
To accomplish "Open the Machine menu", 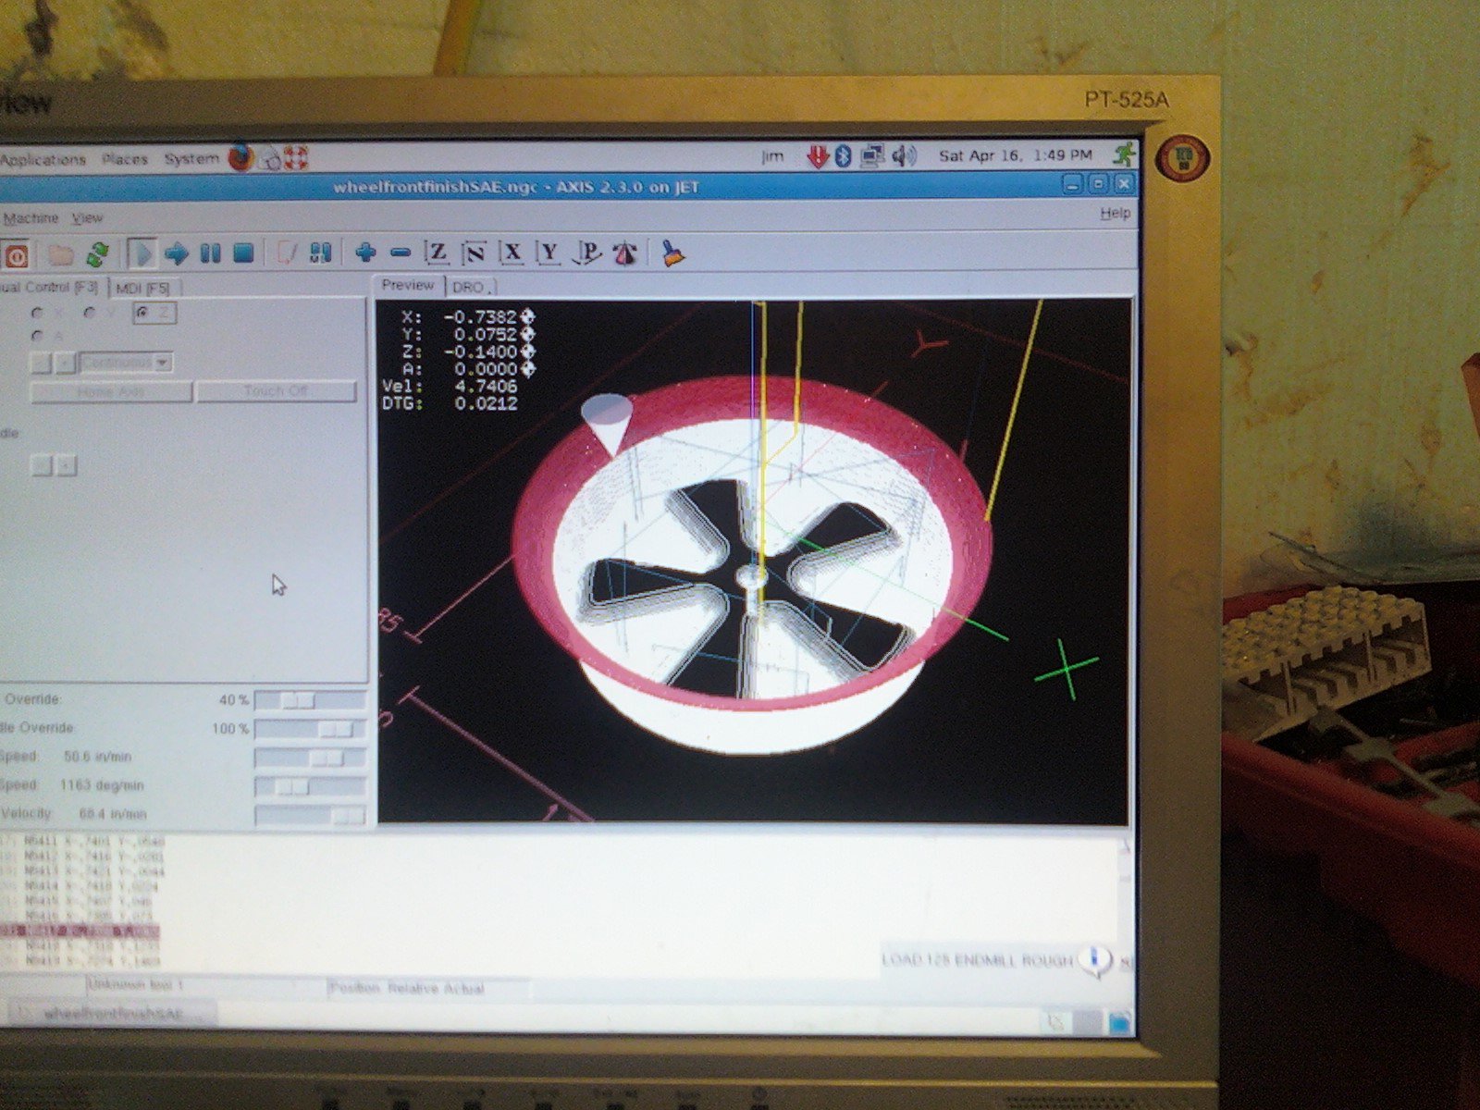I will (31, 218).
